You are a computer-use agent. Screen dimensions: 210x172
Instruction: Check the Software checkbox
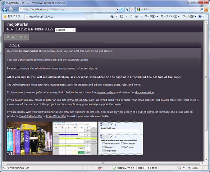tap(122, 147)
